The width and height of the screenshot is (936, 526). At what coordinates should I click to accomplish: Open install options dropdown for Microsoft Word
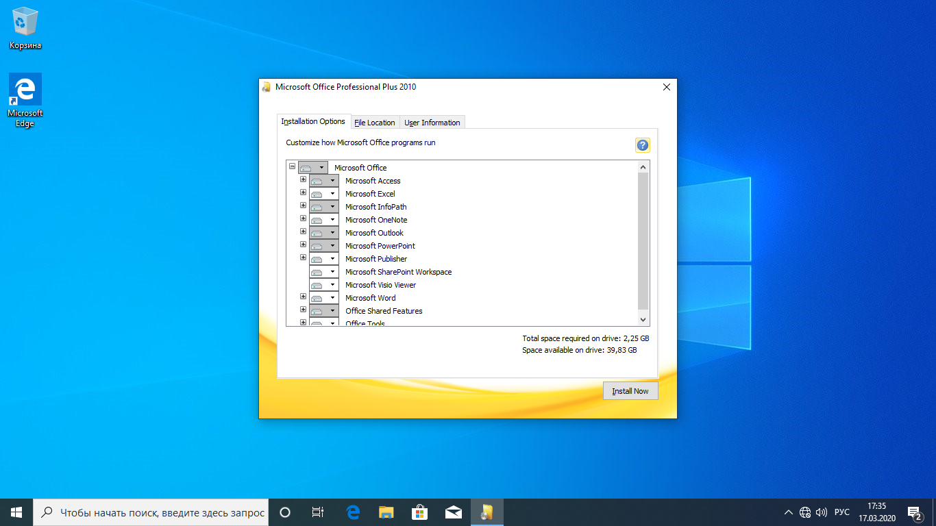click(x=324, y=298)
